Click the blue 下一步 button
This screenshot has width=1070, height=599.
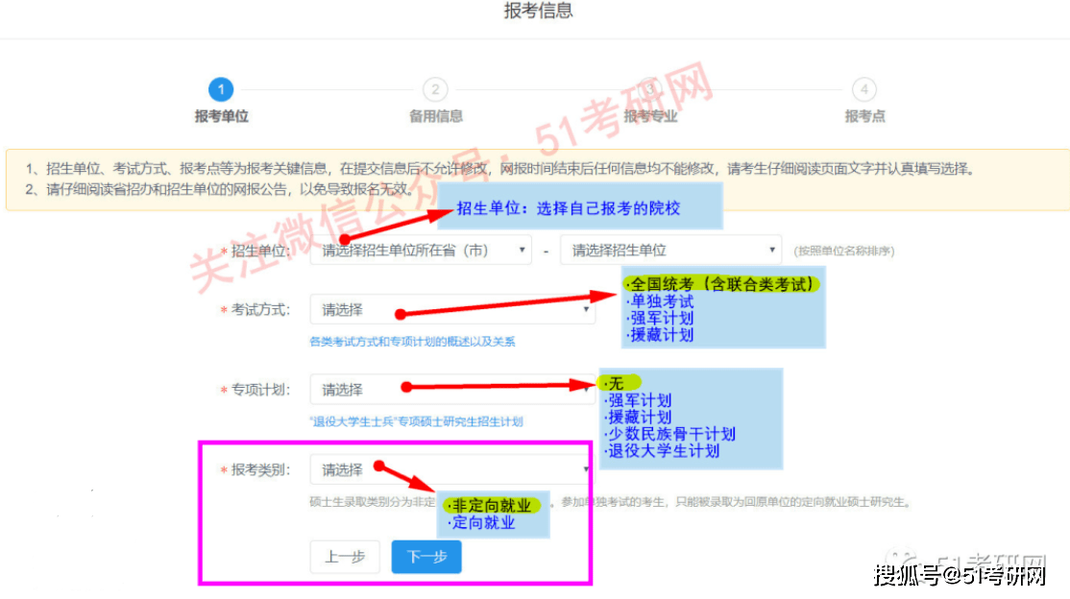tap(426, 557)
